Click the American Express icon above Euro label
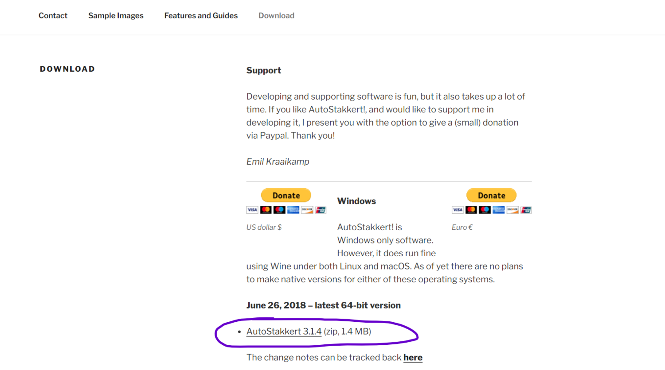 499,210
